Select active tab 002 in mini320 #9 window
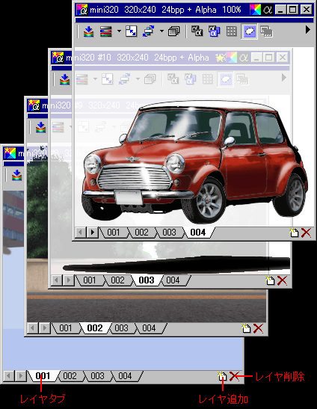This screenshot has width=317, height=409. 95,328
